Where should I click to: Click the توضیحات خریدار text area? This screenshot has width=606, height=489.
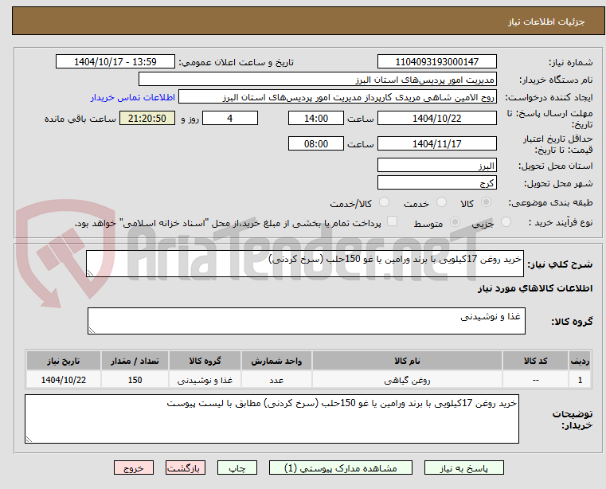[272, 419]
